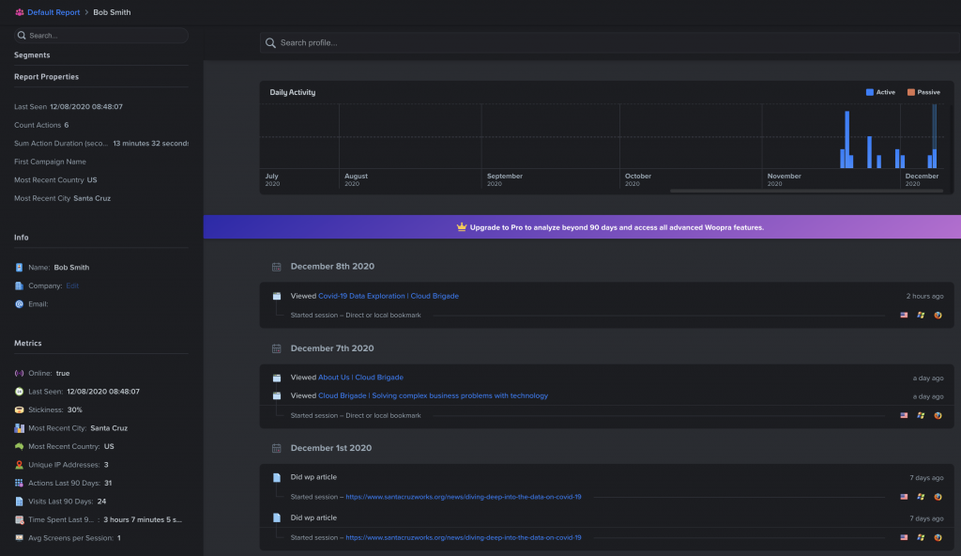Click the Stickiness icon in Metrics

coord(19,409)
